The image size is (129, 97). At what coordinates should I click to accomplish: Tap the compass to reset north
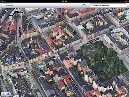126,12
